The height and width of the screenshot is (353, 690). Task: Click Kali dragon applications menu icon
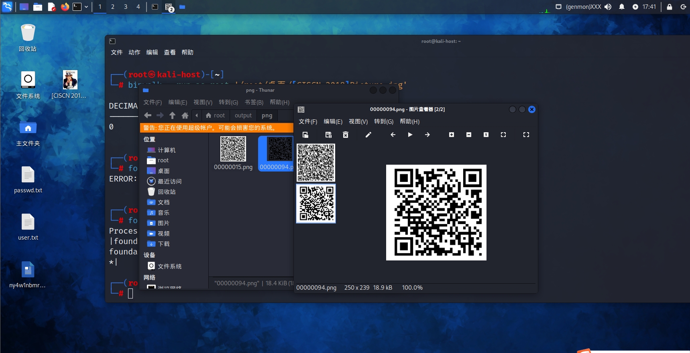click(7, 6)
